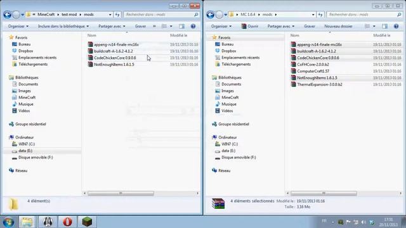Click Back arrow in left test mod window

point(7,15)
